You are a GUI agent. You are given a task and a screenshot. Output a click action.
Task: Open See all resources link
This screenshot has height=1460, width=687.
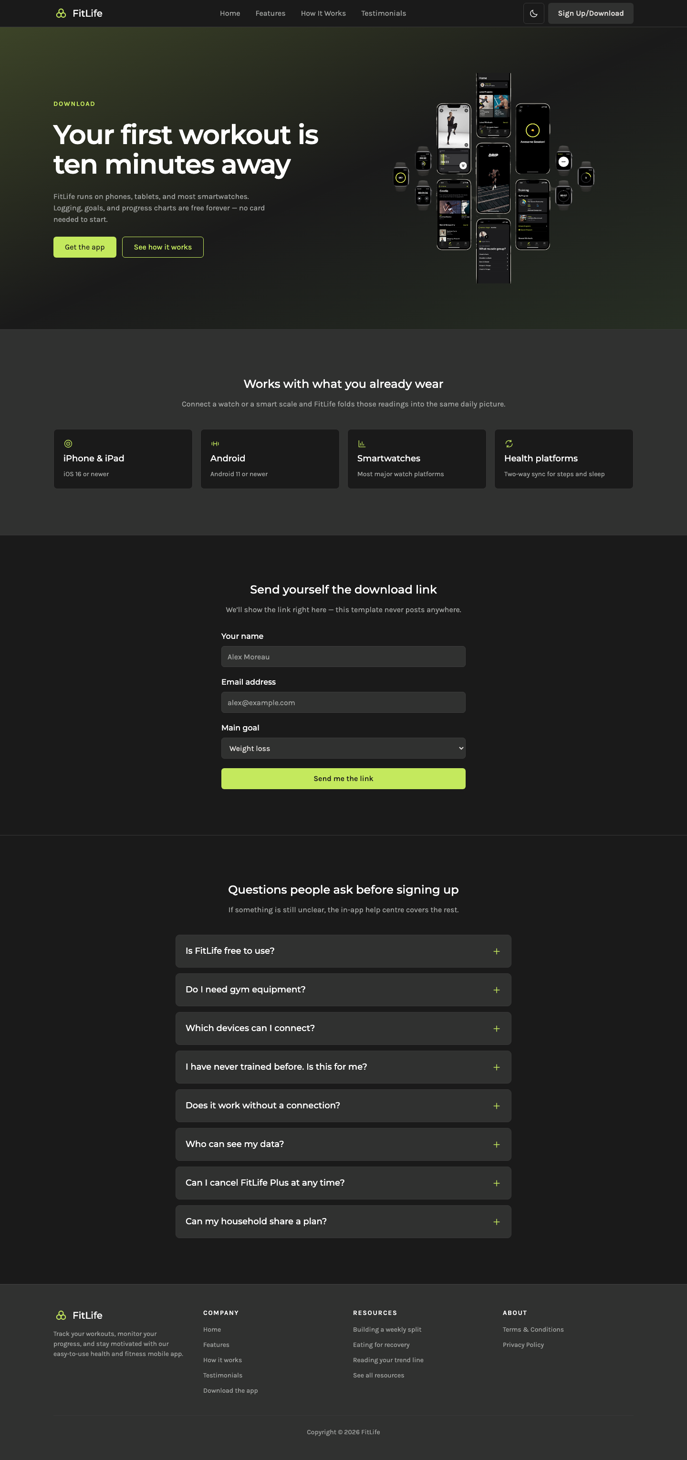tap(378, 1376)
